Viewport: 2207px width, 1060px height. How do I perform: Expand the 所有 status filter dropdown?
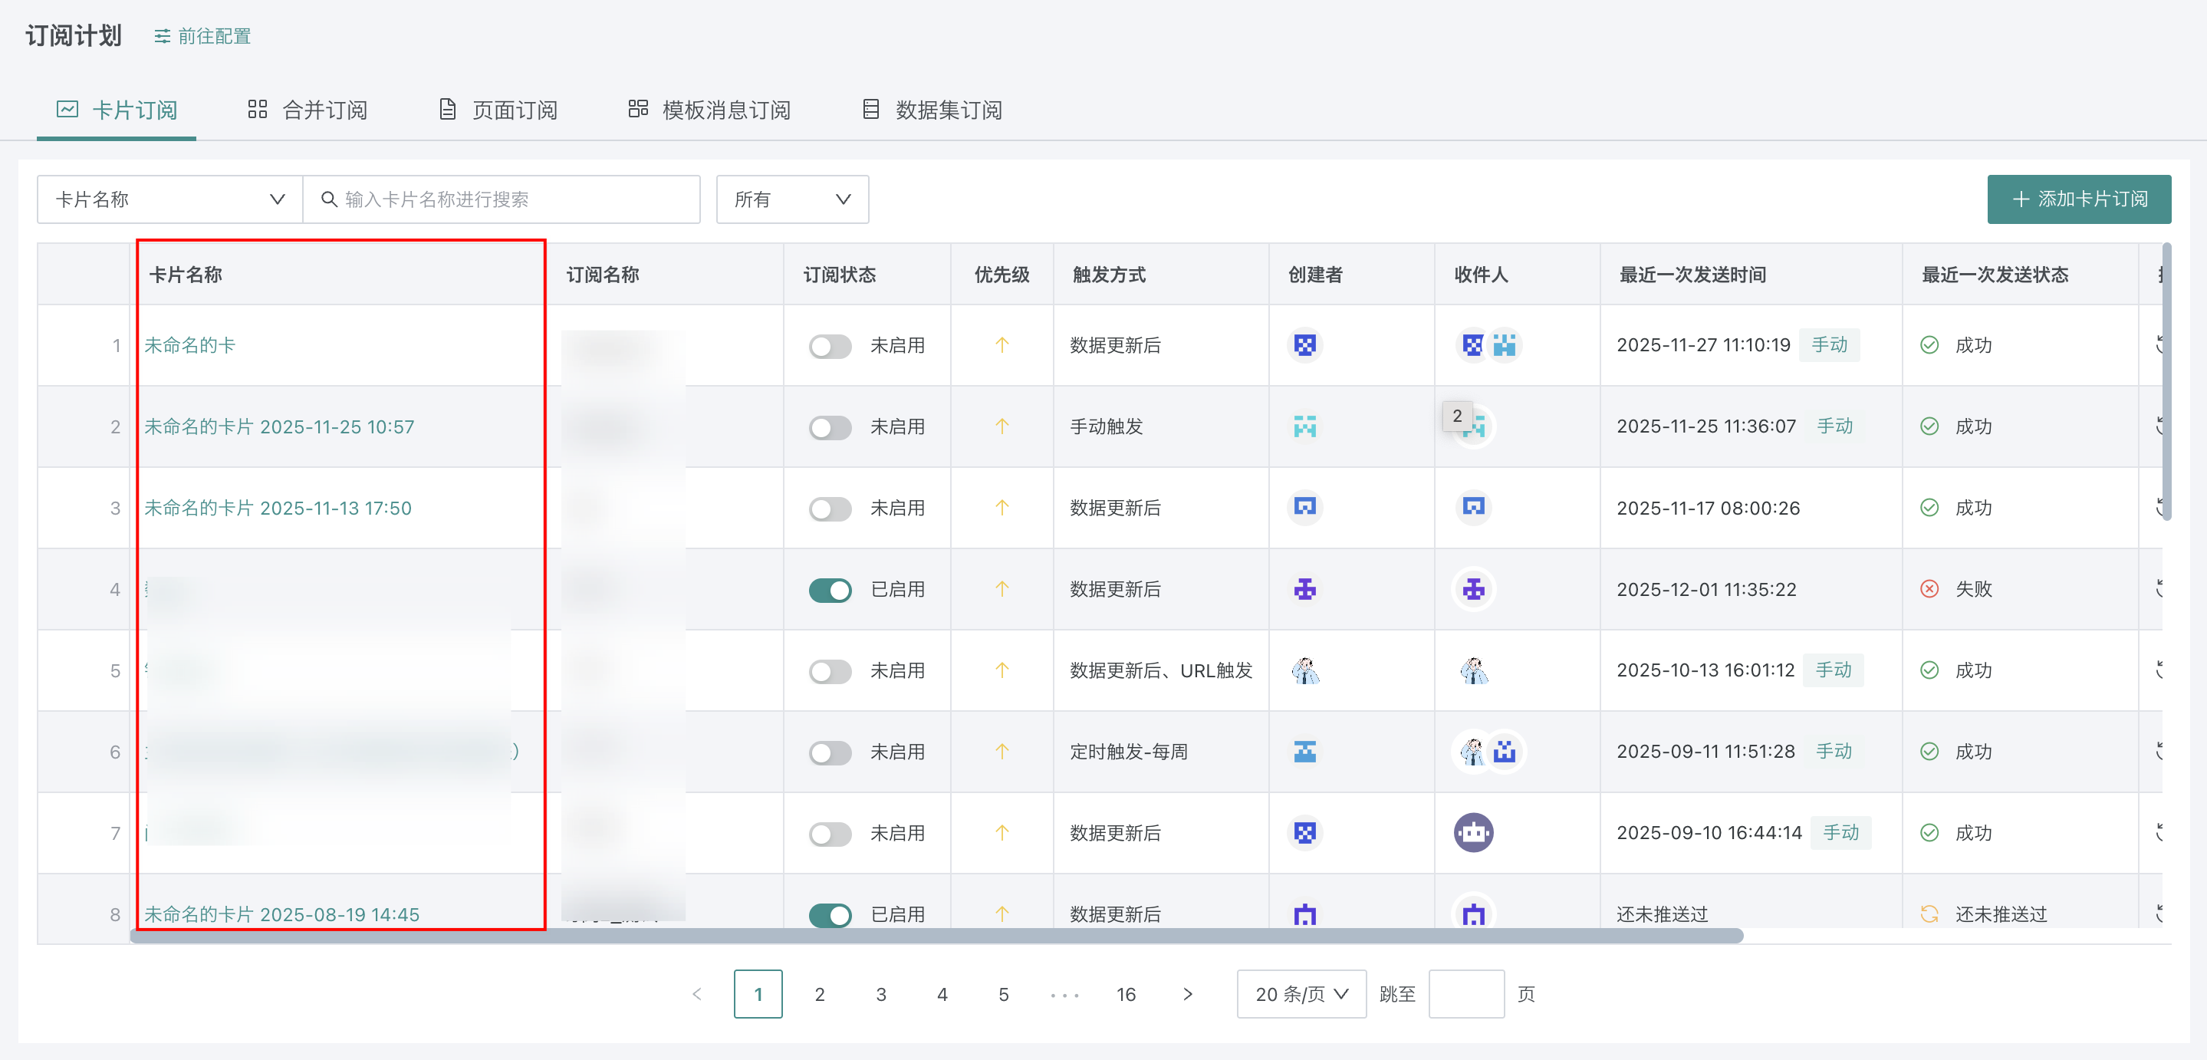coord(791,199)
